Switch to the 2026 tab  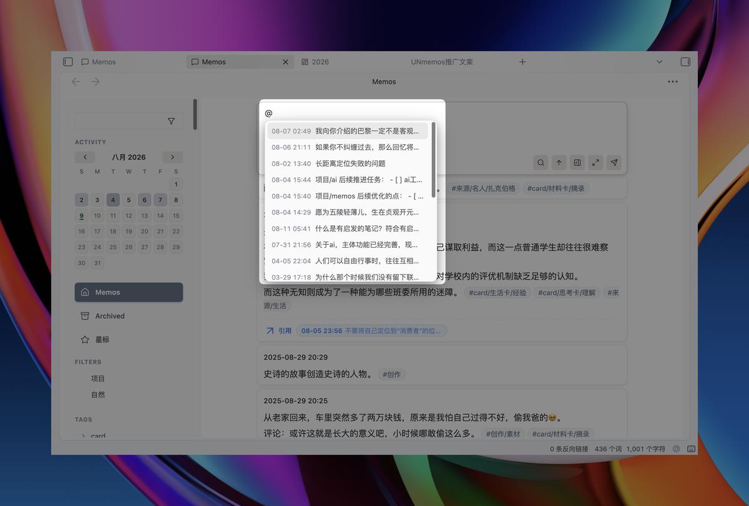click(x=315, y=62)
